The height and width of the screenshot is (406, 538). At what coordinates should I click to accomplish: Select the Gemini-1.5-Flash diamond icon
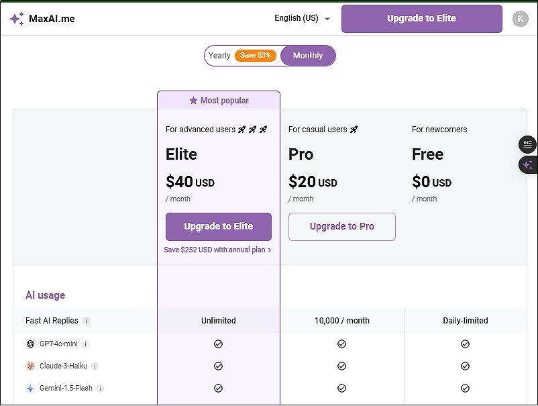click(x=30, y=388)
